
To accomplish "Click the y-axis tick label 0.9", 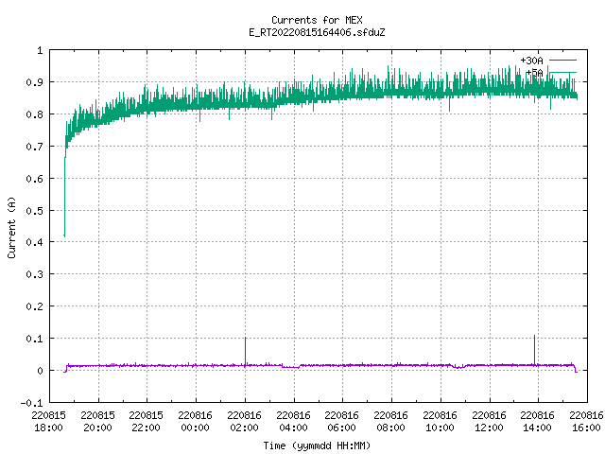I will (34, 82).
